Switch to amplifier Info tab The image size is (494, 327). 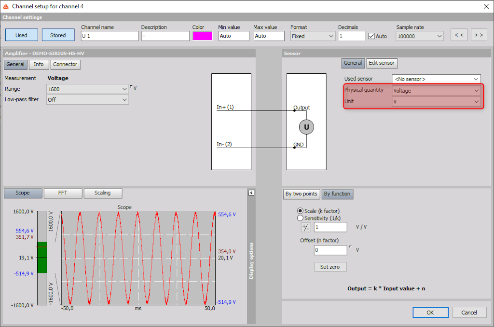pos(39,64)
